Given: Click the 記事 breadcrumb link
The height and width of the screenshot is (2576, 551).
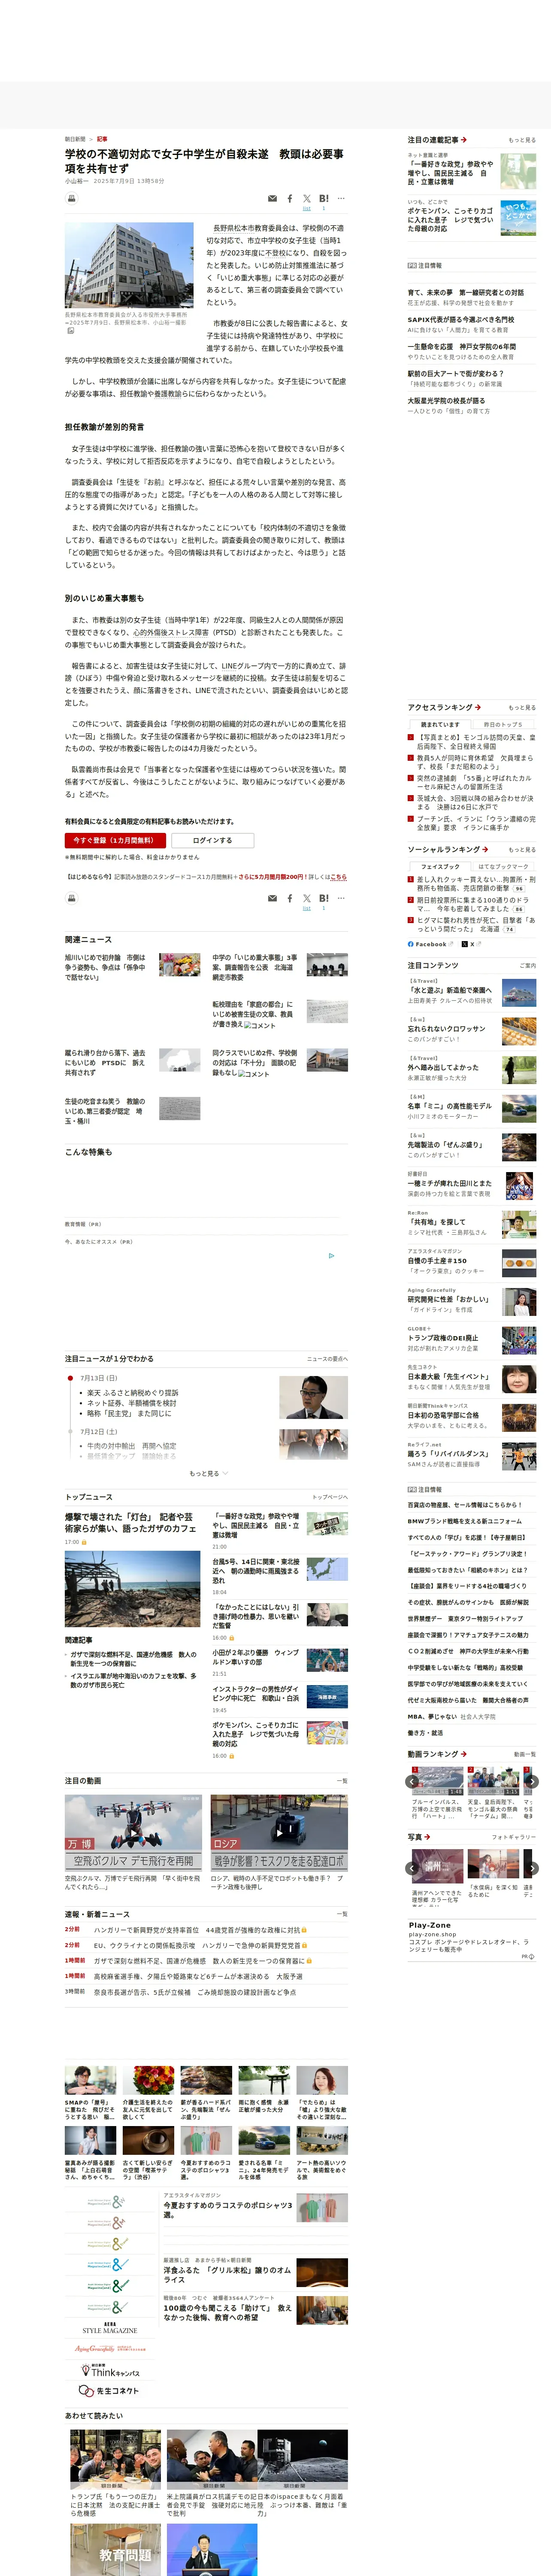Looking at the screenshot, I should click(x=102, y=139).
